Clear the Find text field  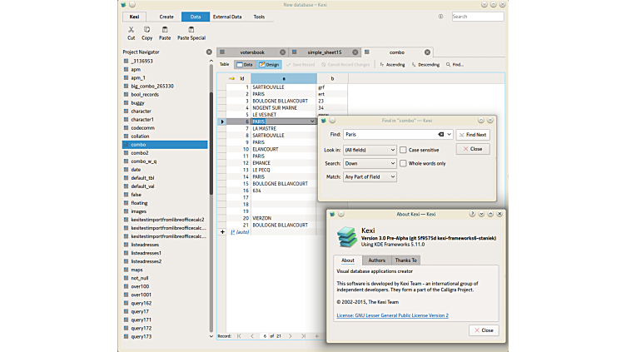tap(440, 134)
